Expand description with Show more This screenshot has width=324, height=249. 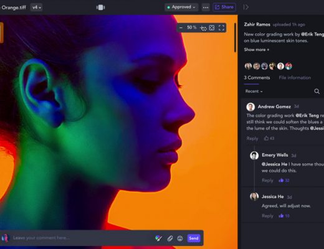pos(257,50)
